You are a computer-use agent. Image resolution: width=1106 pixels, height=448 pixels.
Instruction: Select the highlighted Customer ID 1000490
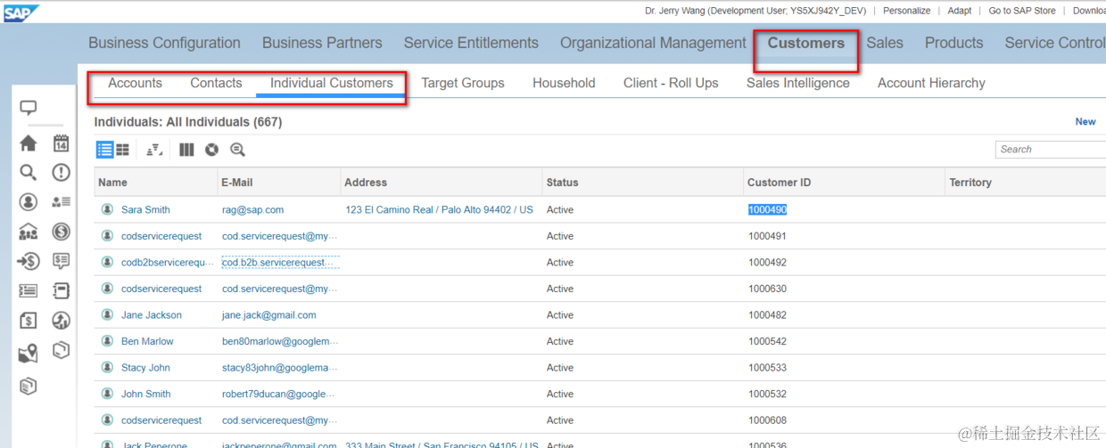[767, 210]
